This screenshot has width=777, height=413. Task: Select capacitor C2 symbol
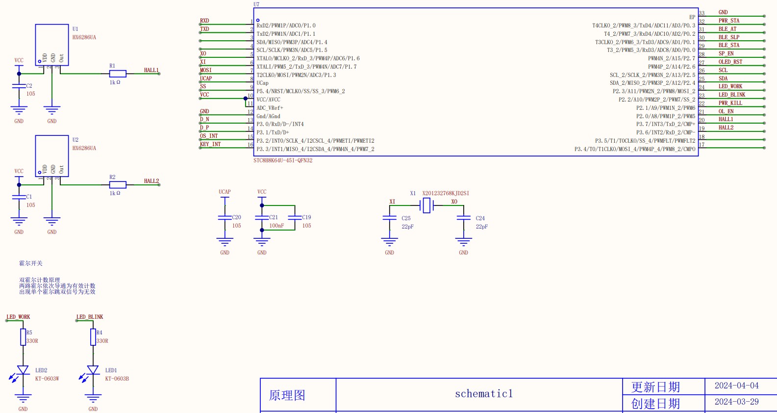(19, 86)
